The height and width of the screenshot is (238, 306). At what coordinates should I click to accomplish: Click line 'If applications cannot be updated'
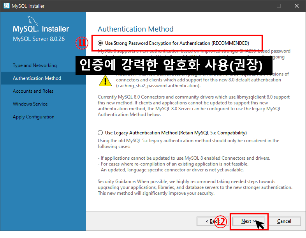(184, 158)
